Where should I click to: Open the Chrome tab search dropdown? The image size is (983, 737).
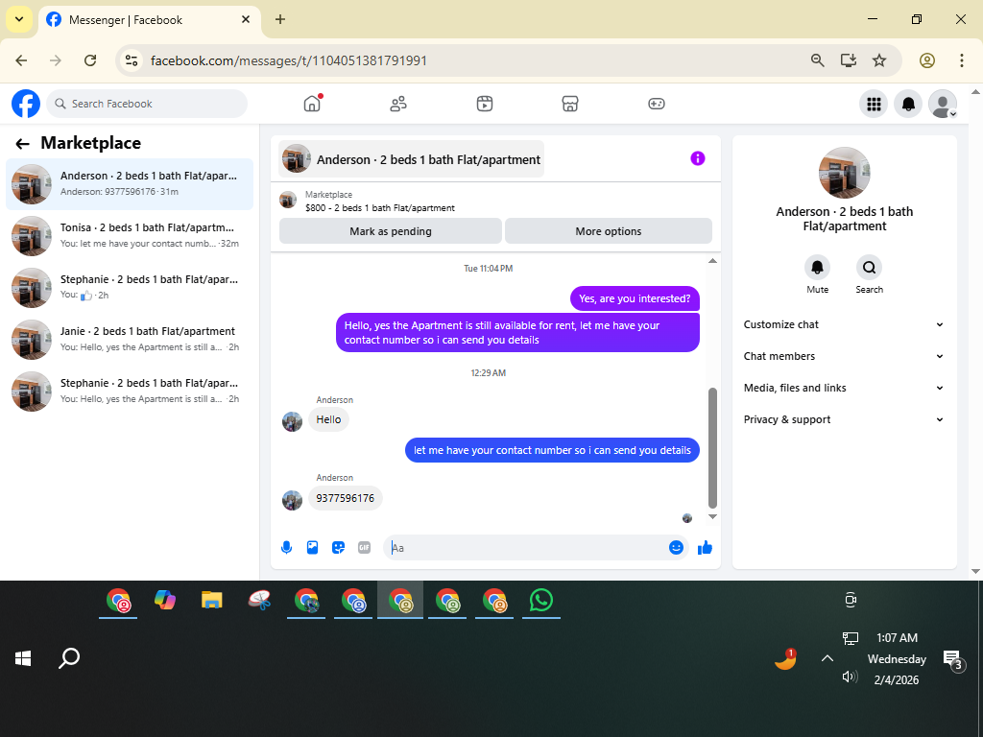(x=19, y=19)
